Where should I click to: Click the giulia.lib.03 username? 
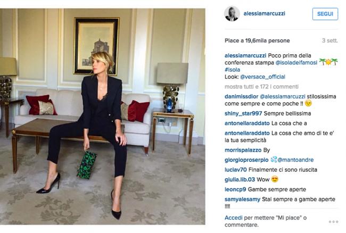click(240, 180)
